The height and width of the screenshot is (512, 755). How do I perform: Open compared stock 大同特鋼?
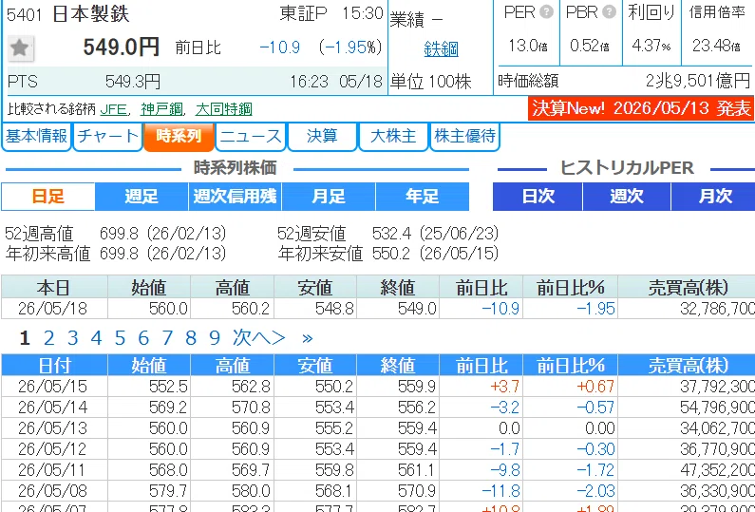[224, 109]
